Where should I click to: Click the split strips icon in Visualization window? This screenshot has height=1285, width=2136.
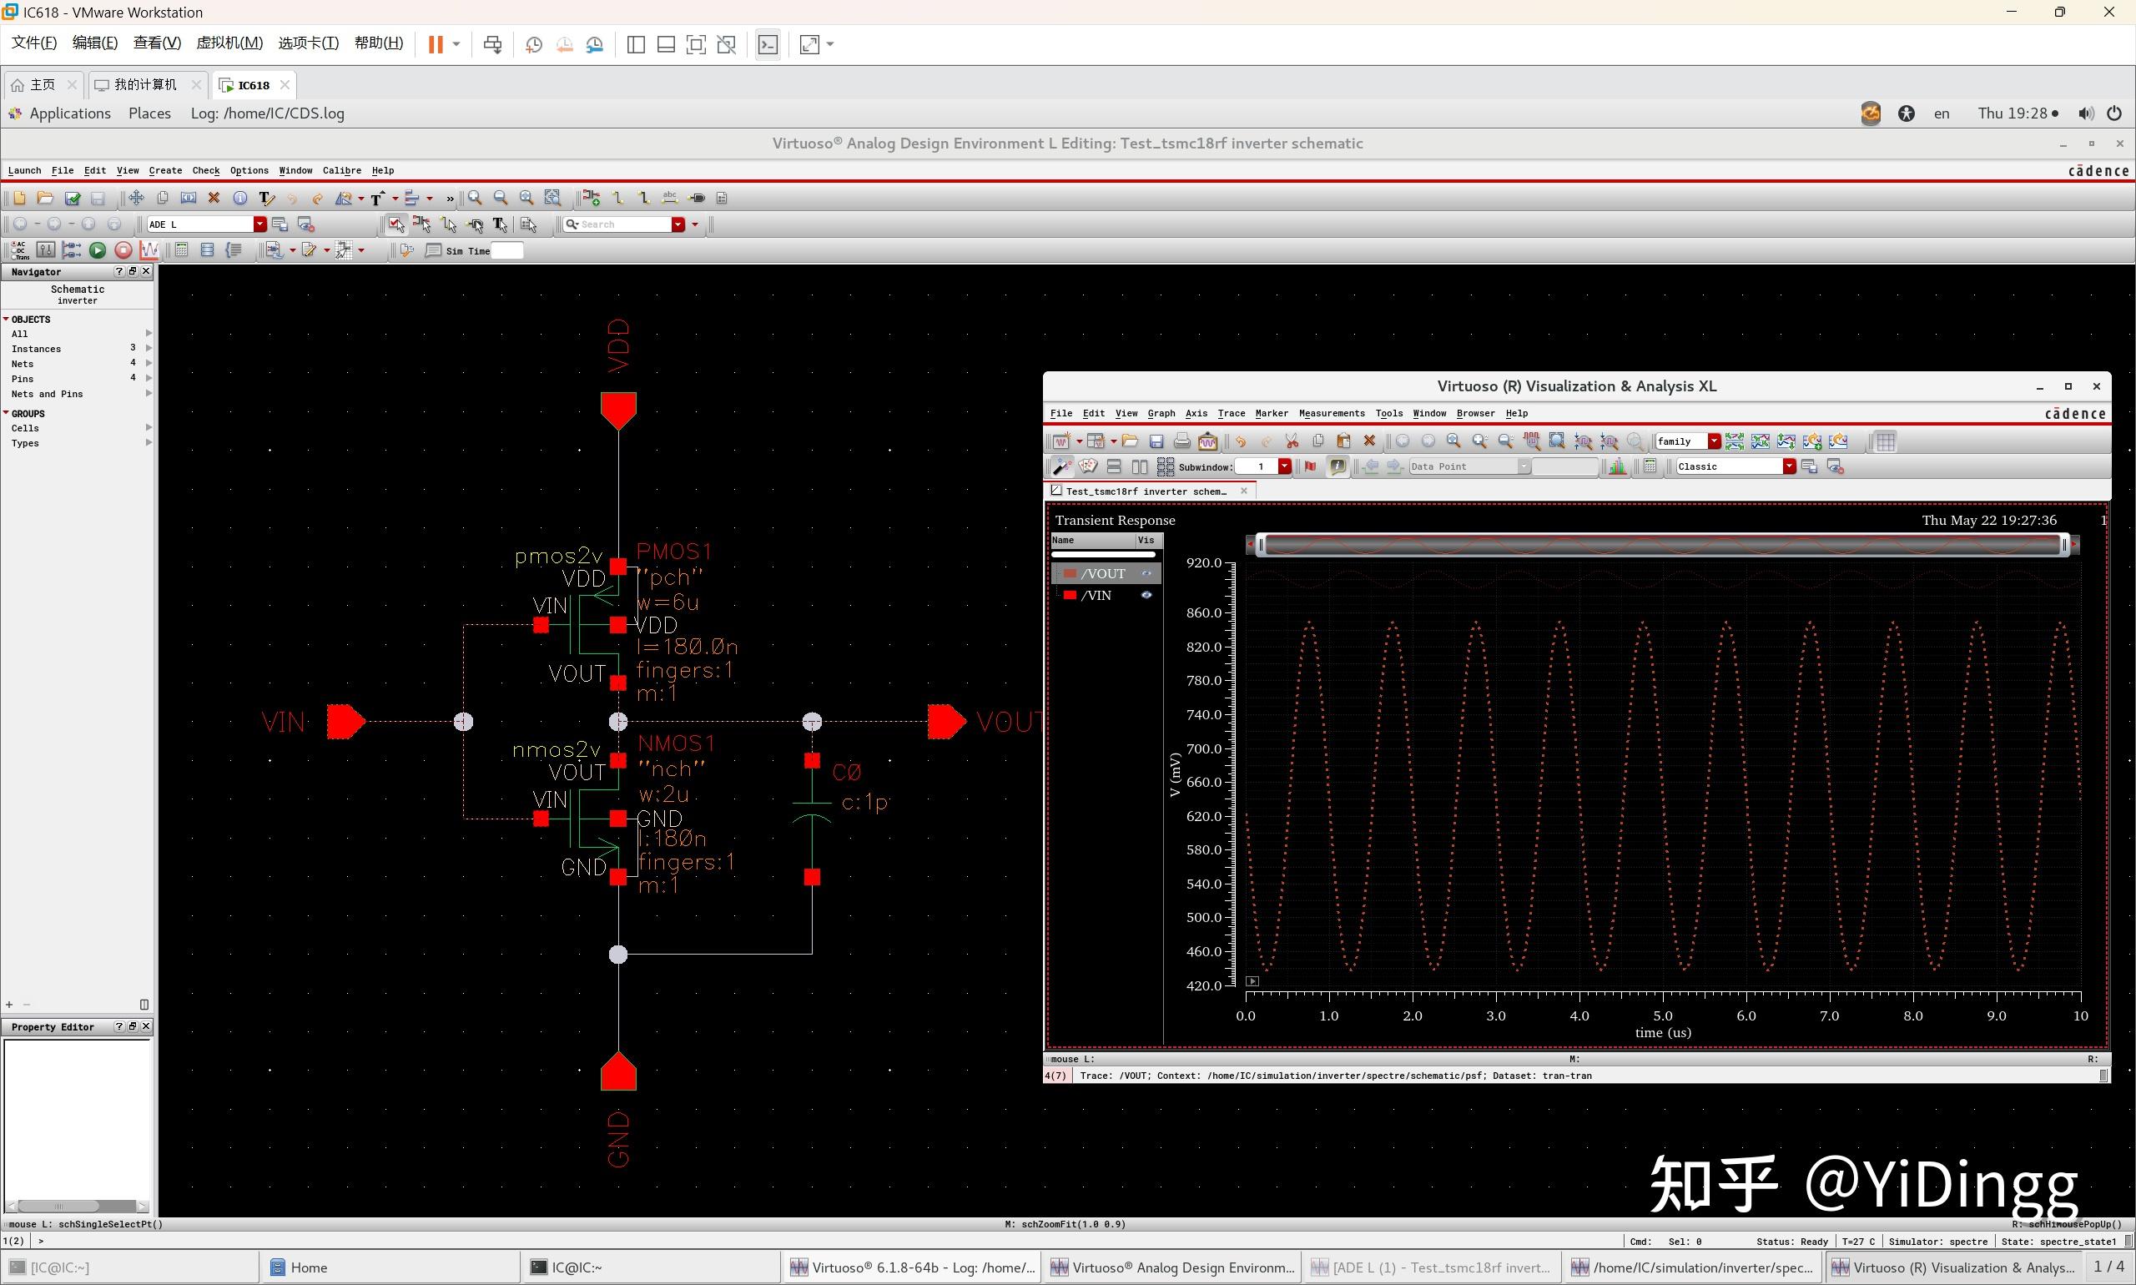point(1735,441)
